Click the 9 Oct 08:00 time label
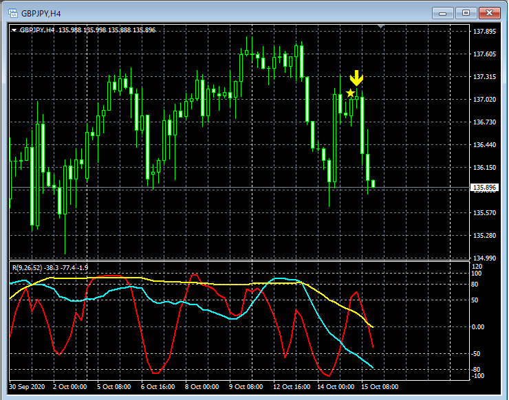Image resolution: width=509 pixels, height=400 pixels. click(246, 387)
